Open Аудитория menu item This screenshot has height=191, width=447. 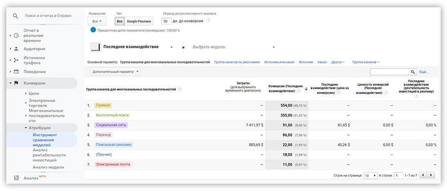(x=34, y=49)
